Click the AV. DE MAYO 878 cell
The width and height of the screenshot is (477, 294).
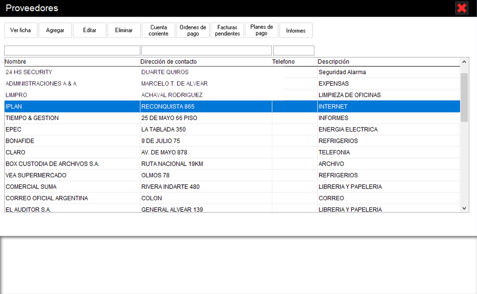click(x=206, y=152)
